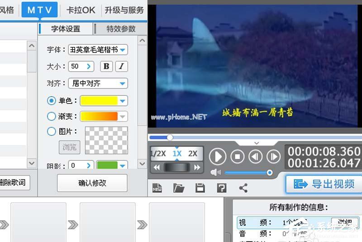Open the 阴影 shadow value arrow
This screenshot has width=362, height=242.
tap(89, 165)
